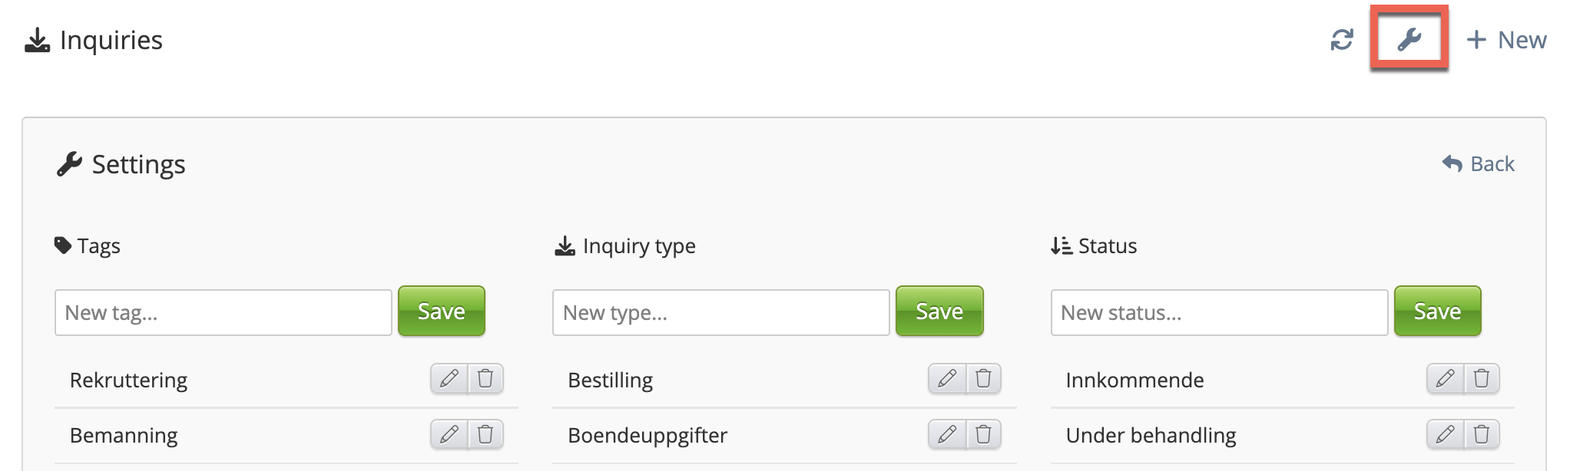
Task: Delete the Under behandling status
Action: point(1482,434)
